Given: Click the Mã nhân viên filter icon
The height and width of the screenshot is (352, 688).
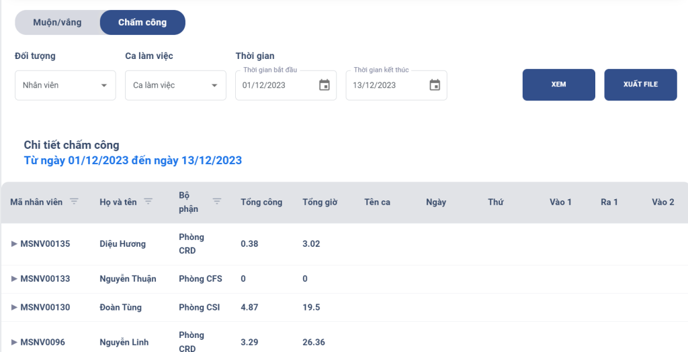Looking at the screenshot, I should (x=74, y=201).
